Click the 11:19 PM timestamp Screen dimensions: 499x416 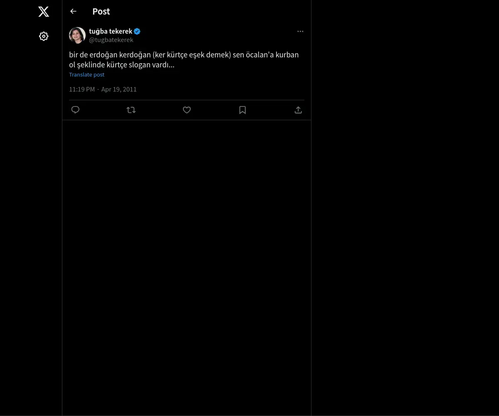[82, 89]
